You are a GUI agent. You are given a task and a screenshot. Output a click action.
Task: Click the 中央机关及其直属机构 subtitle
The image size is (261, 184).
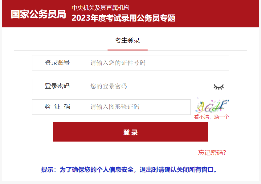100,8
